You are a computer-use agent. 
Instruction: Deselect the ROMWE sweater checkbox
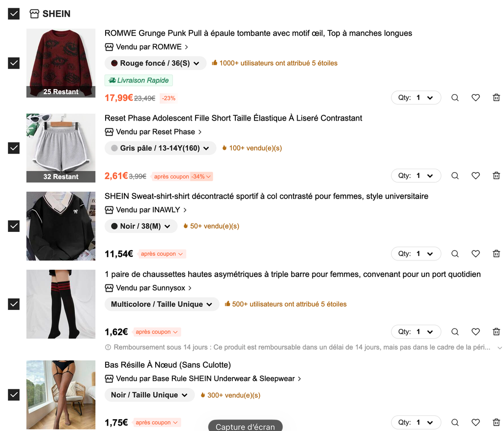click(x=14, y=63)
